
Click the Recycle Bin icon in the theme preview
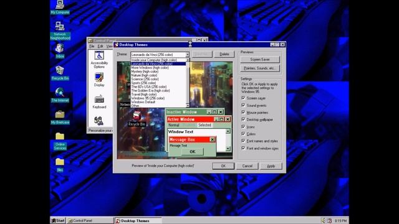pyautogui.click(x=137, y=116)
